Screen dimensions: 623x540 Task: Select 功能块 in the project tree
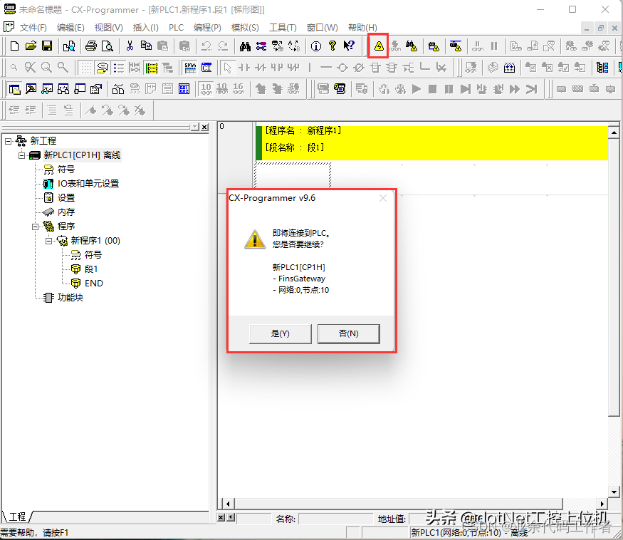(70, 298)
